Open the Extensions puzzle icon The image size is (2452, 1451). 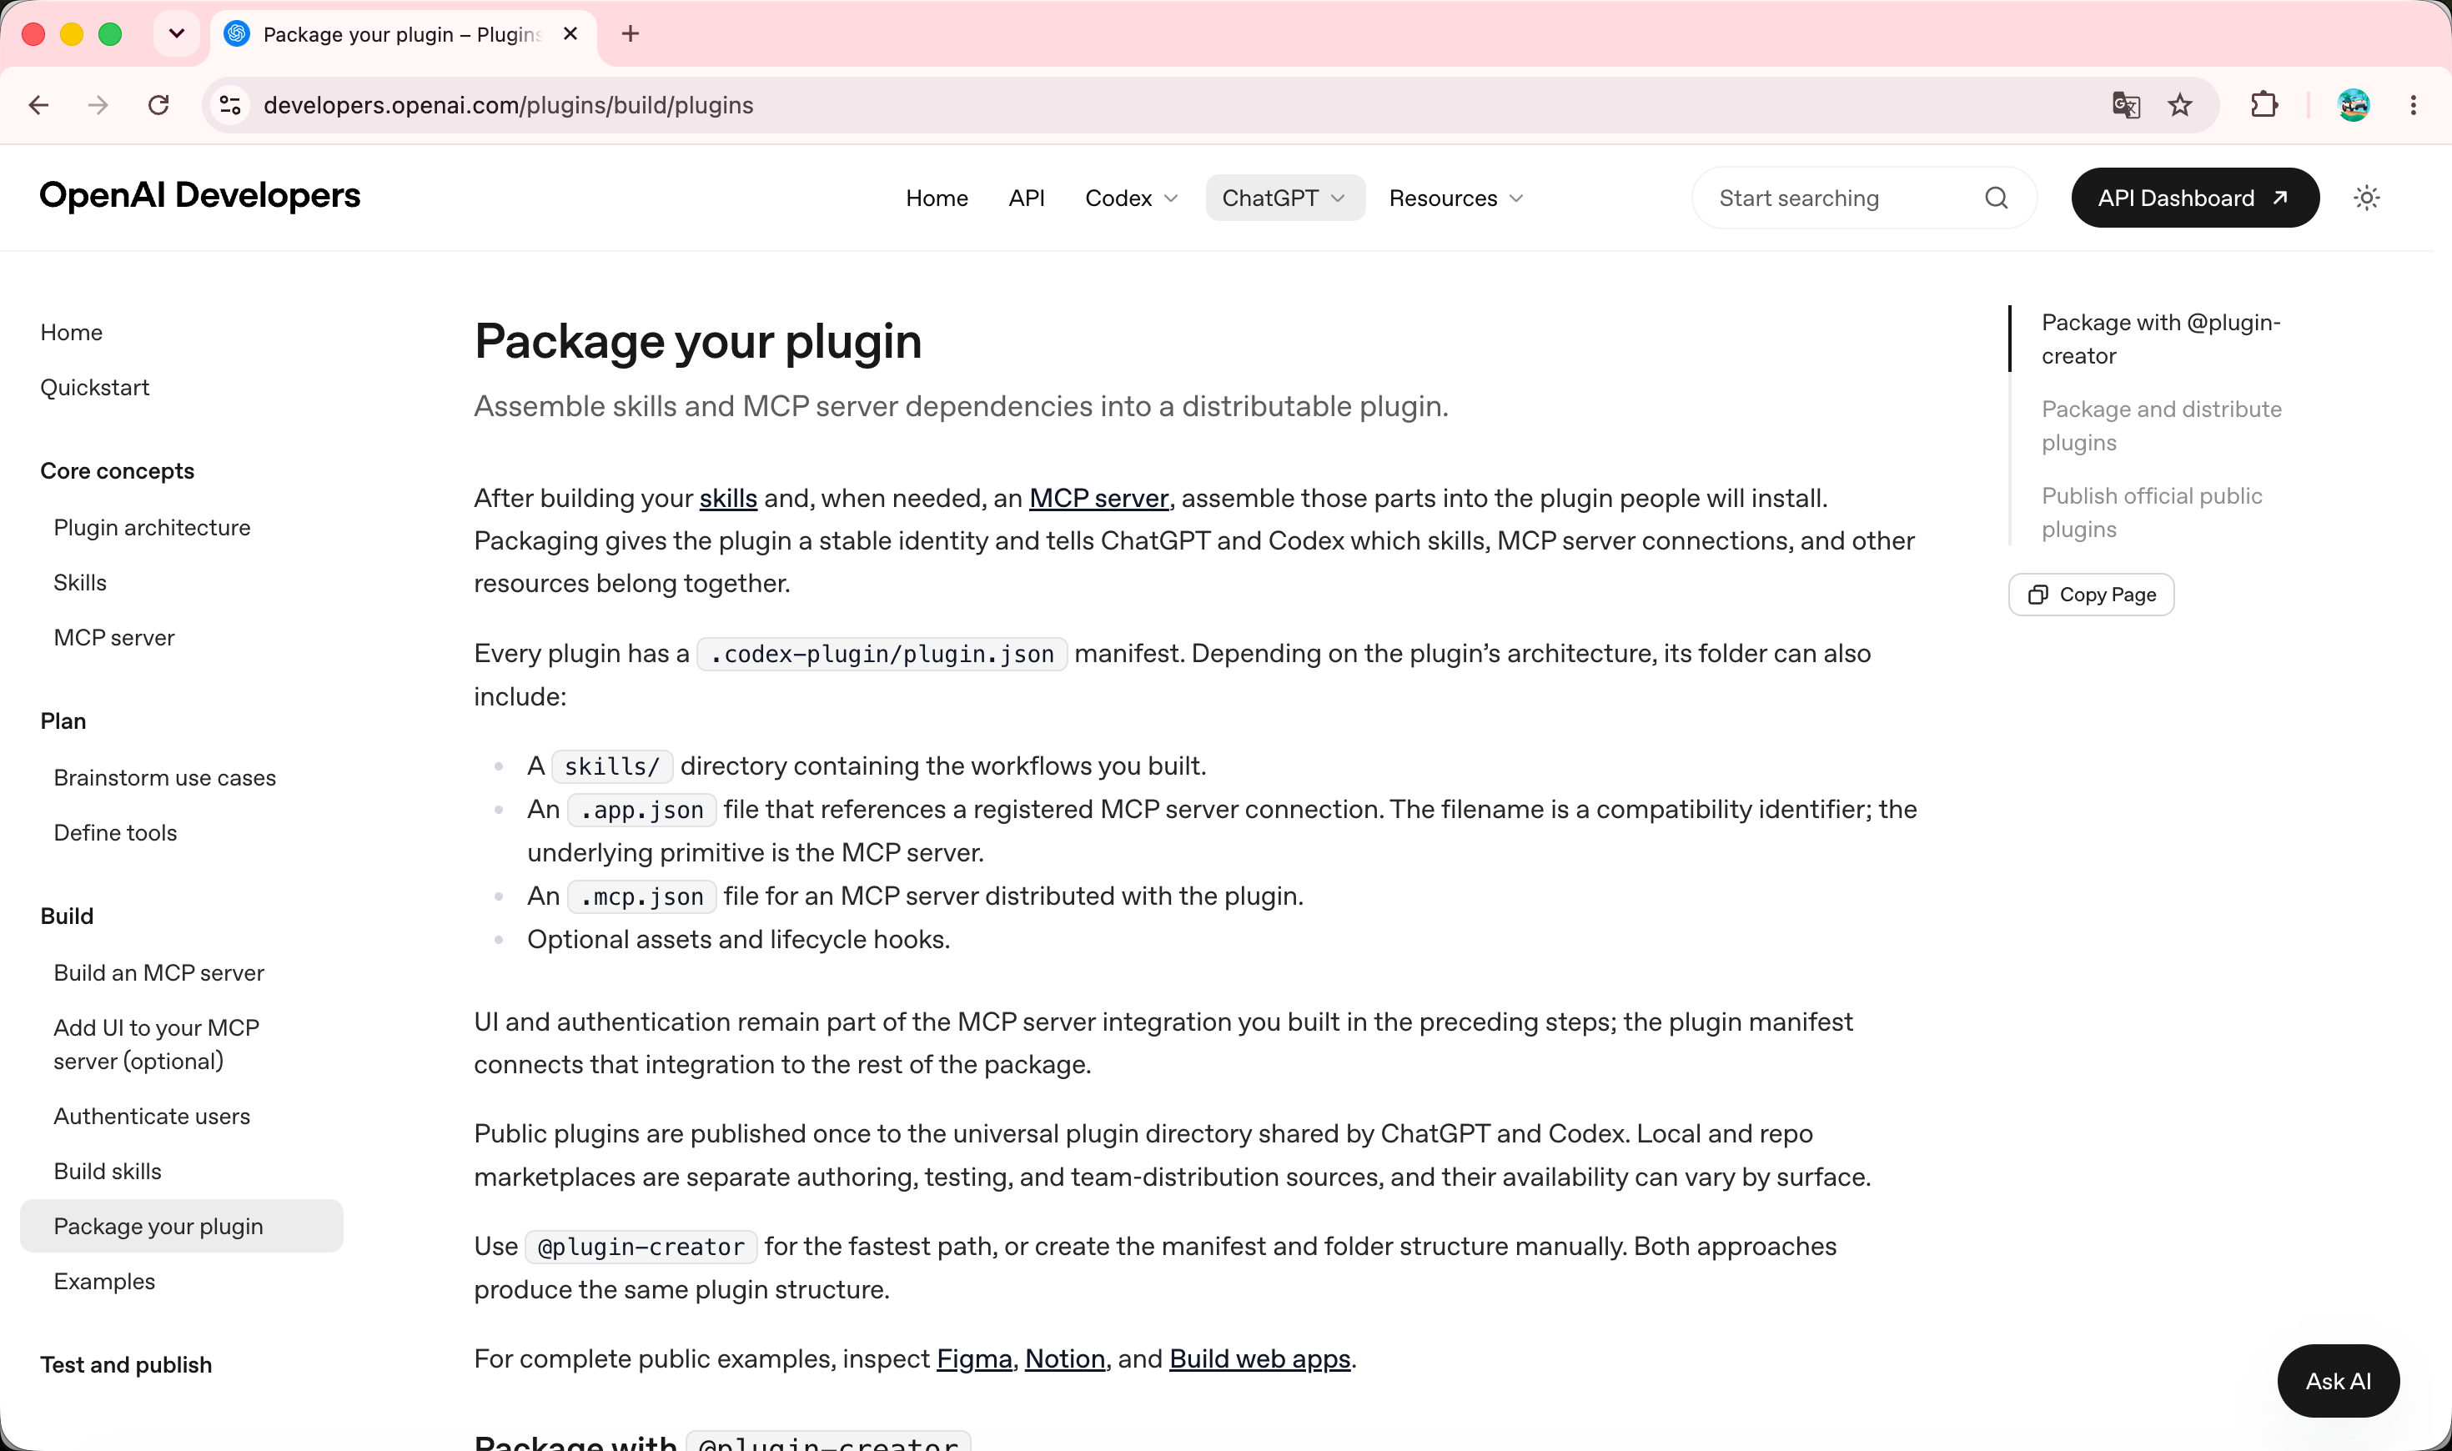(2264, 104)
